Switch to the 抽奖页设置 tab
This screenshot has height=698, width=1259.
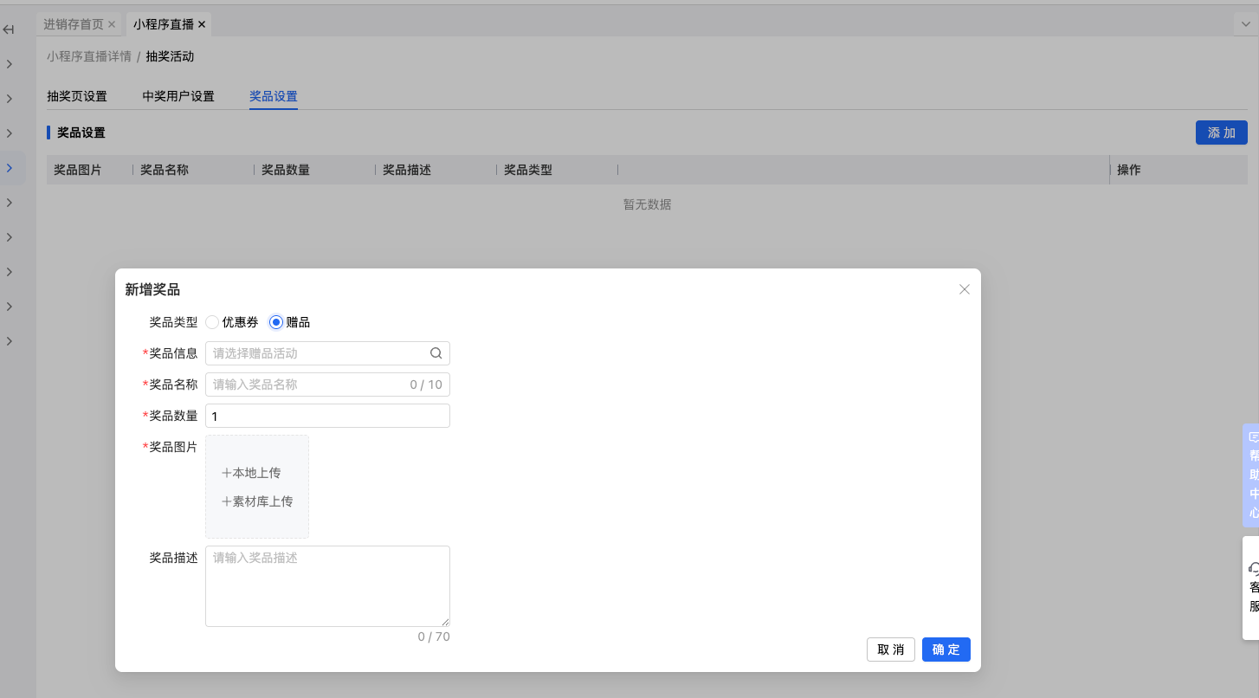[77, 96]
